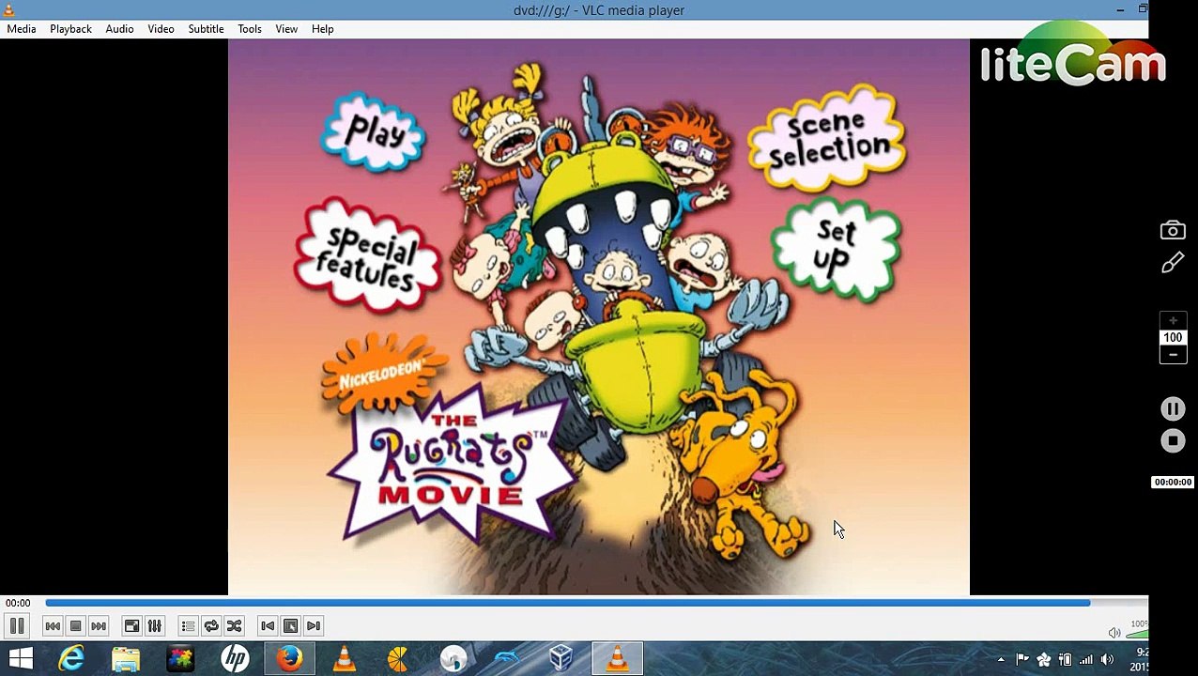Toggle loop repeat mode
This screenshot has width=1198, height=676.
click(x=211, y=626)
